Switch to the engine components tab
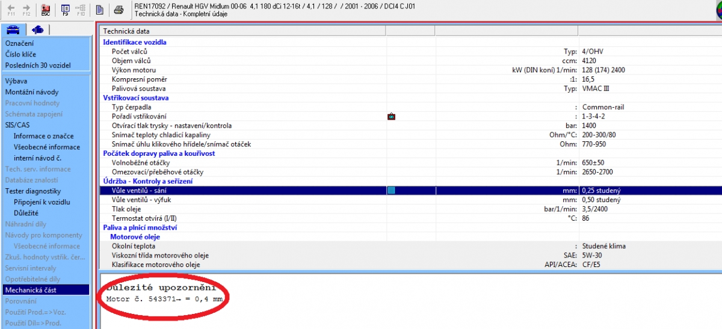722x329 pixels. click(x=38, y=29)
